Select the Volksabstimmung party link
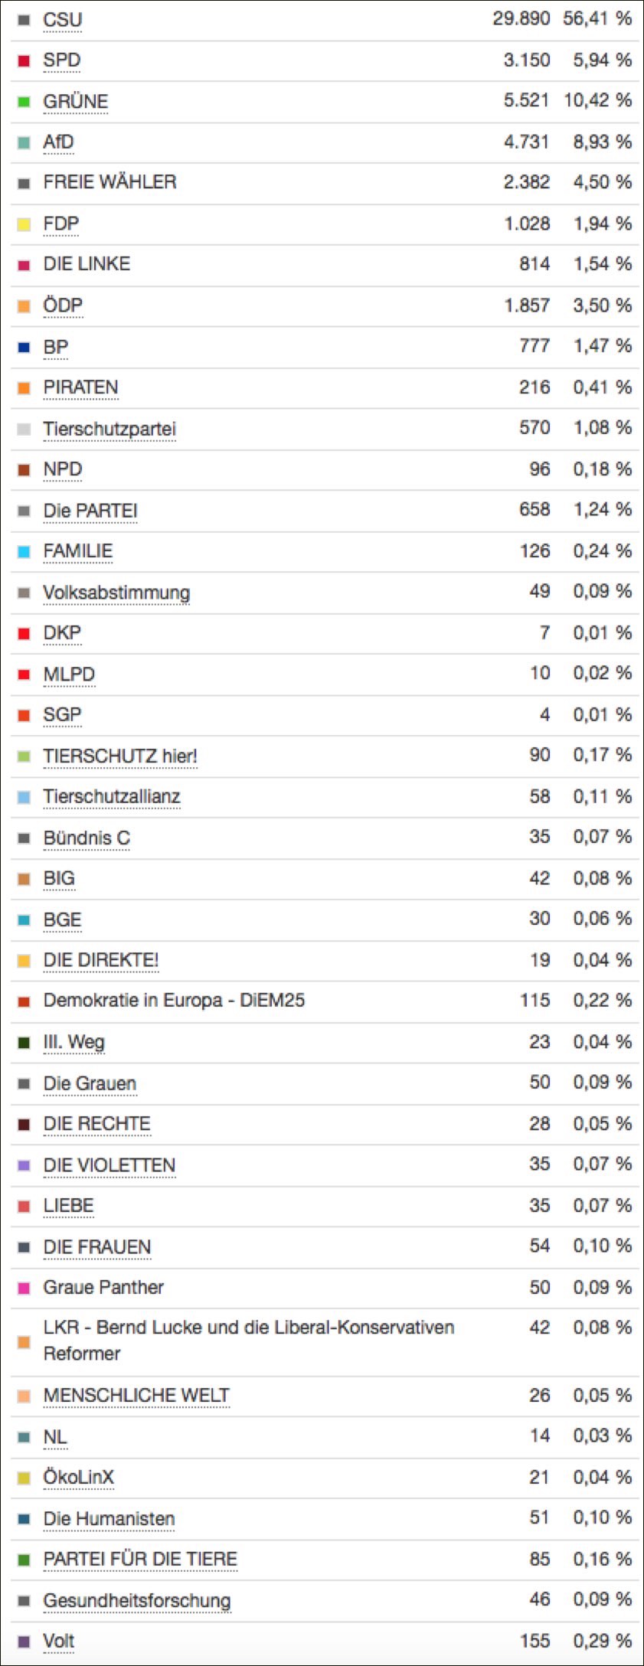Image resolution: width=644 pixels, height=1666 pixels. [x=116, y=593]
